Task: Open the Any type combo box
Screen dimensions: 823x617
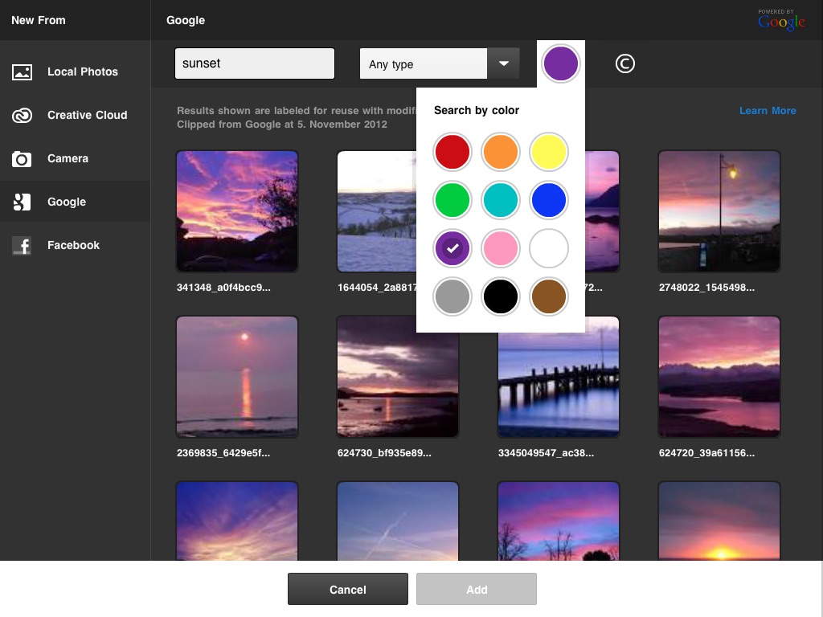Action: tap(440, 63)
